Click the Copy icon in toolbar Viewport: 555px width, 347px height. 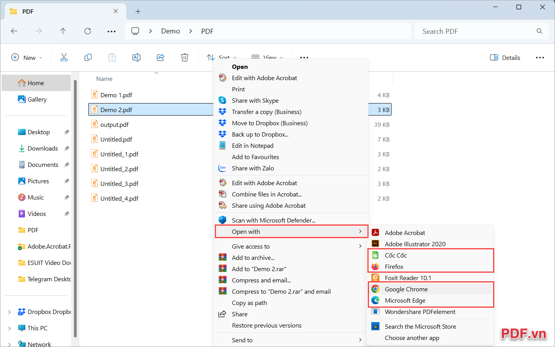pyautogui.click(x=88, y=58)
